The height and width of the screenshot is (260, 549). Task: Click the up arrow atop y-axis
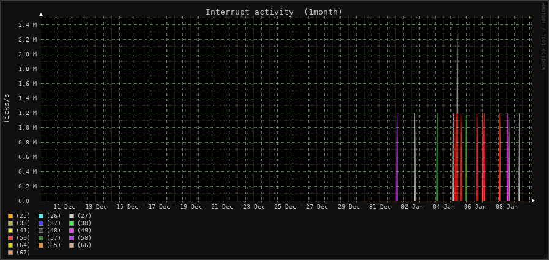click(41, 14)
